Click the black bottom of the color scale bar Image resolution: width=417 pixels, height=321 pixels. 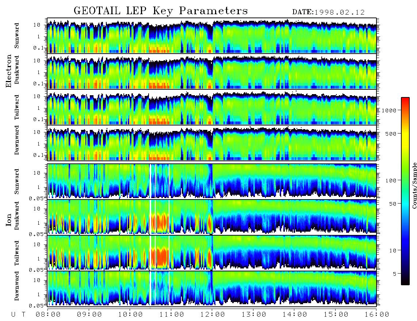405,282
